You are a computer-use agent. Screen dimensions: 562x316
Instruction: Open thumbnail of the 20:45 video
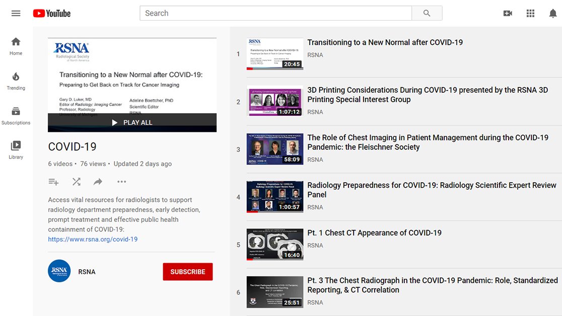click(x=275, y=54)
